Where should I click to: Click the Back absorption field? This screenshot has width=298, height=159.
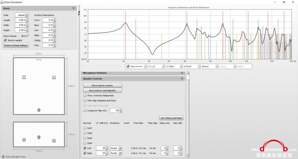click(48, 25)
